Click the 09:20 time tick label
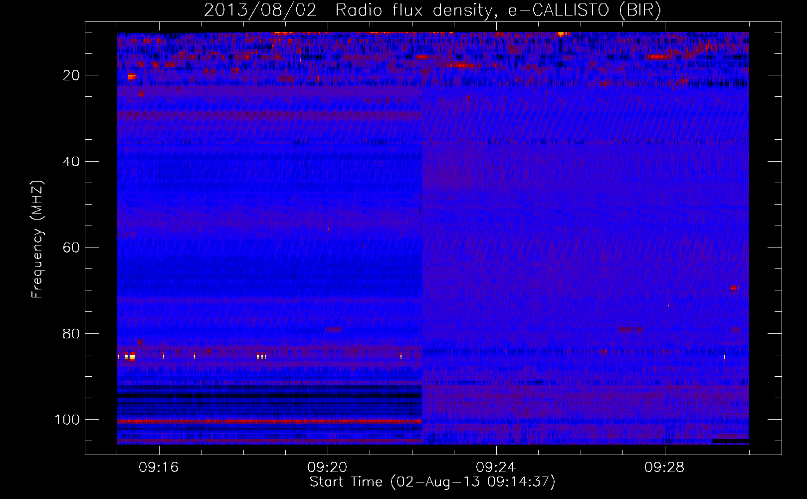This screenshot has height=499, width=807. point(327,468)
